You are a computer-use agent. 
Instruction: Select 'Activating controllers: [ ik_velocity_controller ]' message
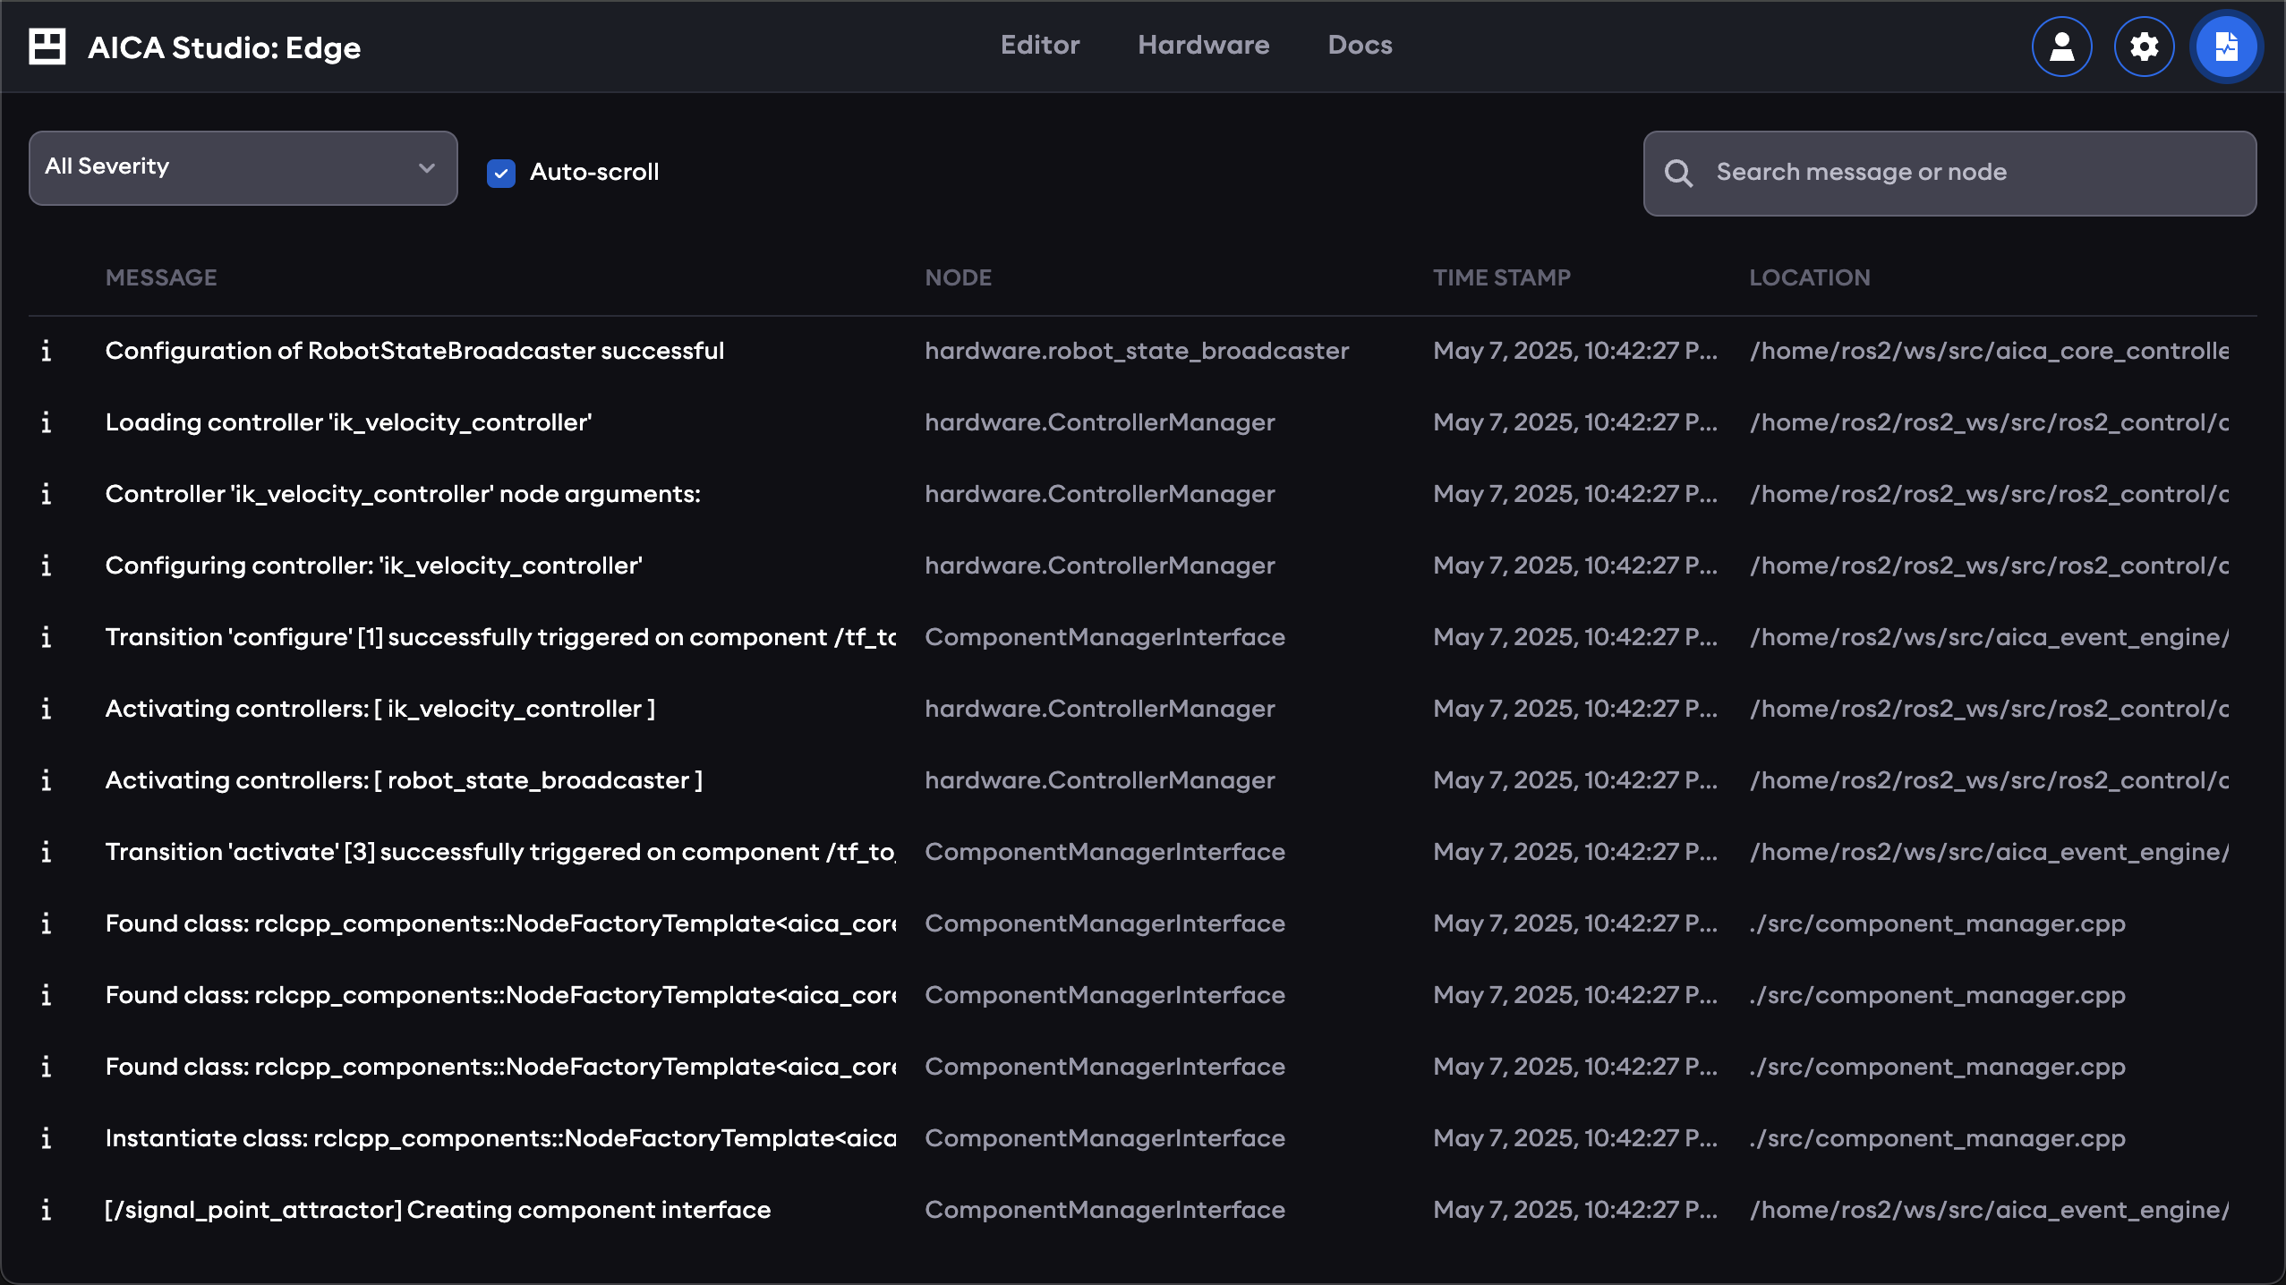pos(380,709)
